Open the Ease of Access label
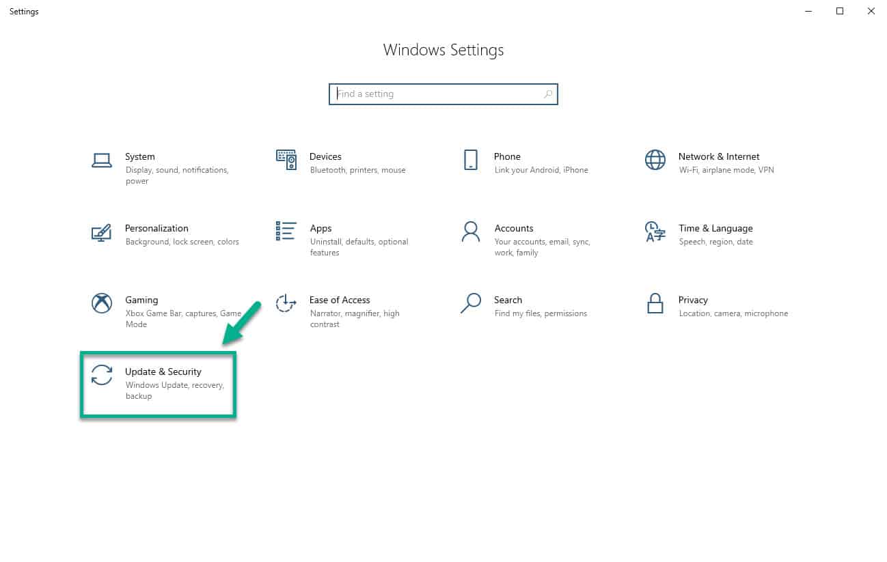The image size is (887, 562). [340, 300]
